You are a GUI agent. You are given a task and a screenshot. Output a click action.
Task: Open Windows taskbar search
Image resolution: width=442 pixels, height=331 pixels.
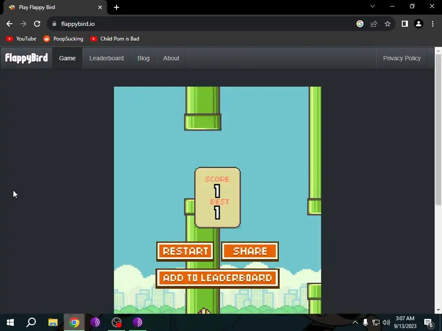coord(31,322)
